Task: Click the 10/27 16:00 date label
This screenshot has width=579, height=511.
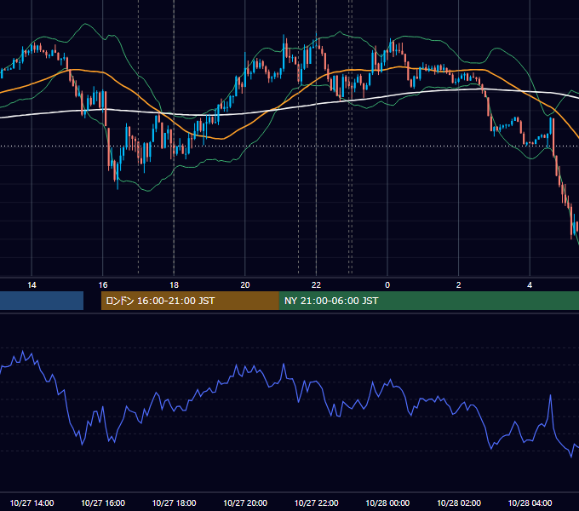Action: [103, 502]
